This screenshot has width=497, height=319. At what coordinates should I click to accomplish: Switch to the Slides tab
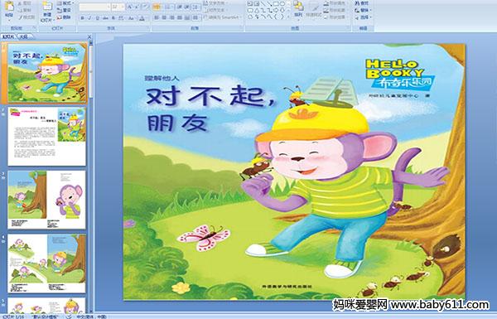pyautogui.click(x=8, y=37)
